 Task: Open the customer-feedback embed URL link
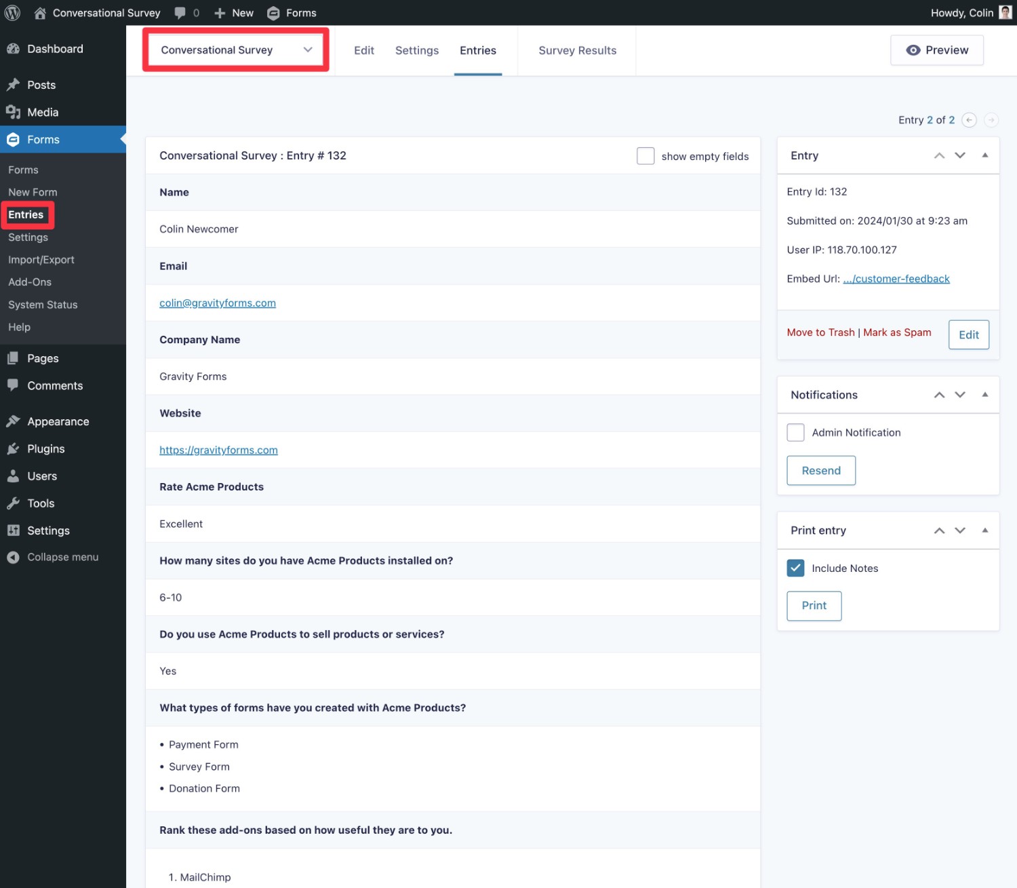pos(896,279)
